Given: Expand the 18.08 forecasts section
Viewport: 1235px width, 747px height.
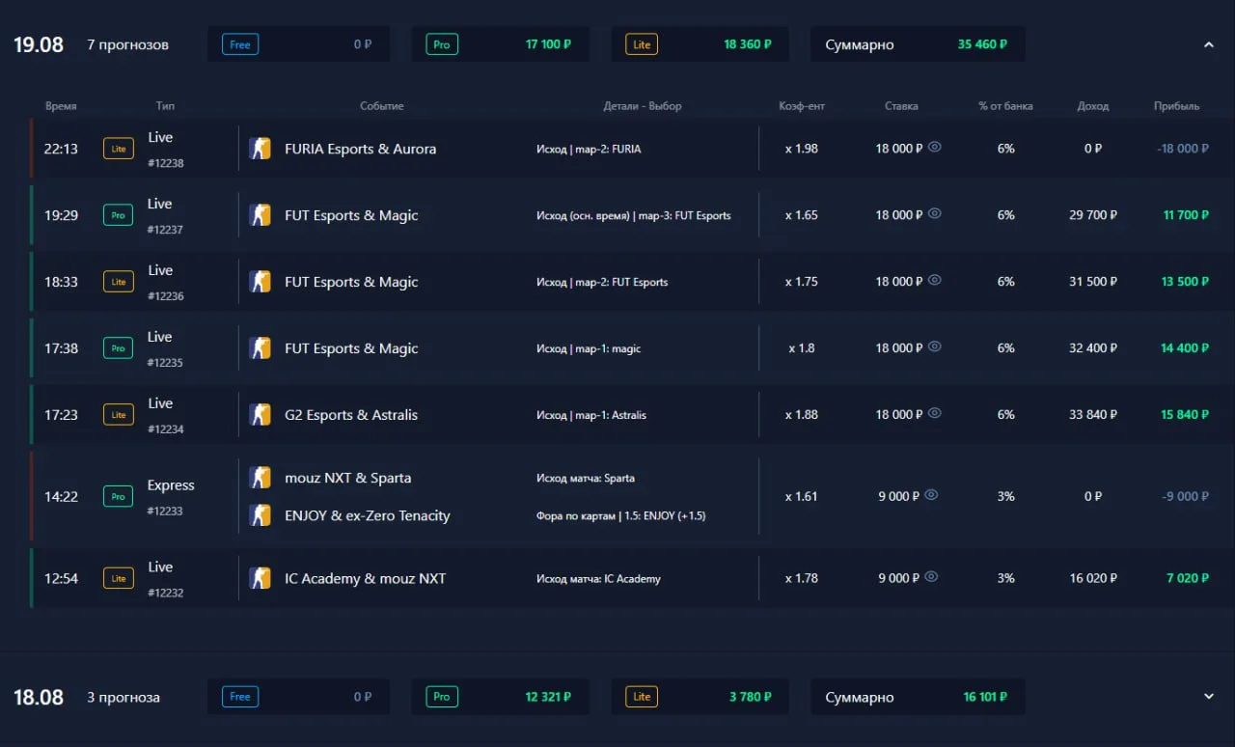Looking at the screenshot, I should point(1209,697).
